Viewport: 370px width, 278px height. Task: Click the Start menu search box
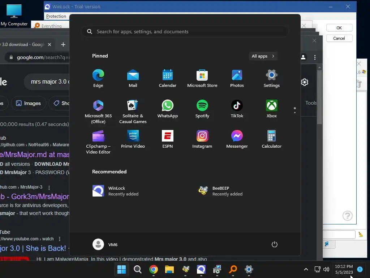pyautogui.click(x=185, y=32)
